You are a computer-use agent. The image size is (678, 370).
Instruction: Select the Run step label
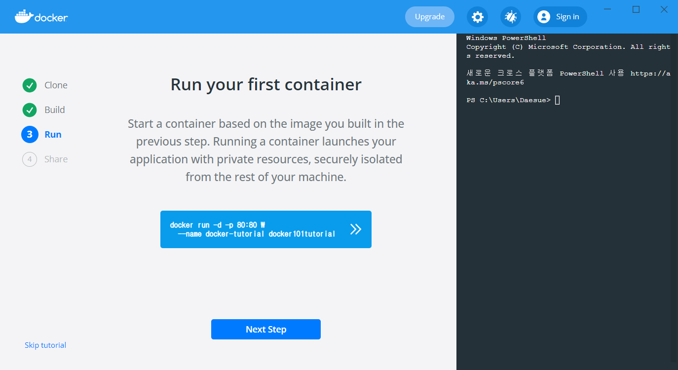pyautogui.click(x=53, y=135)
